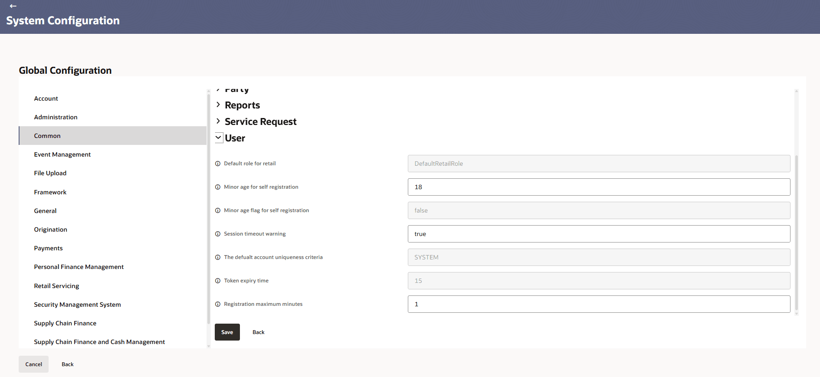Open the Administration category

(x=113, y=117)
